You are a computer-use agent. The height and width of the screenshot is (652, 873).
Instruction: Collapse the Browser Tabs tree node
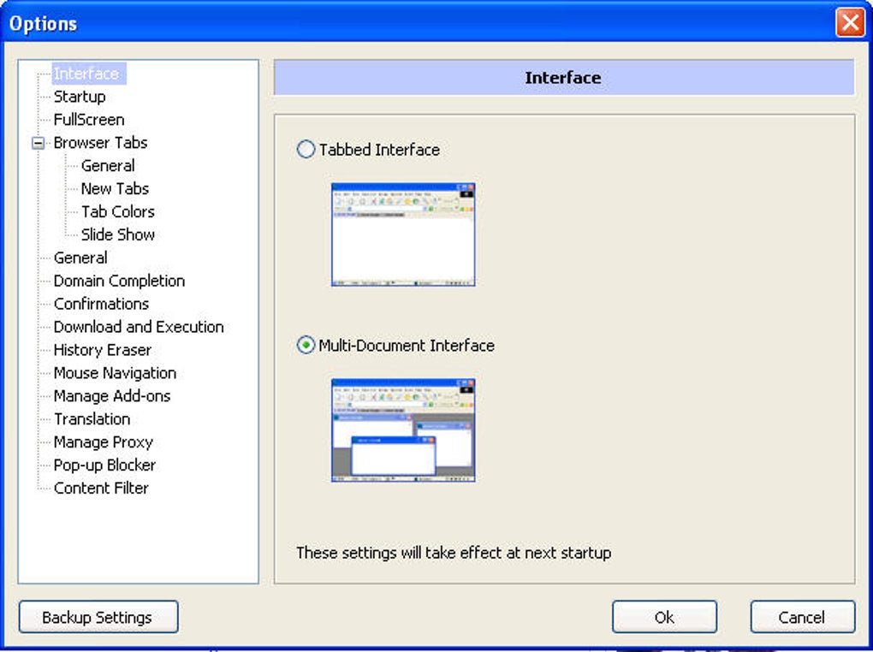pyautogui.click(x=38, y=143)
